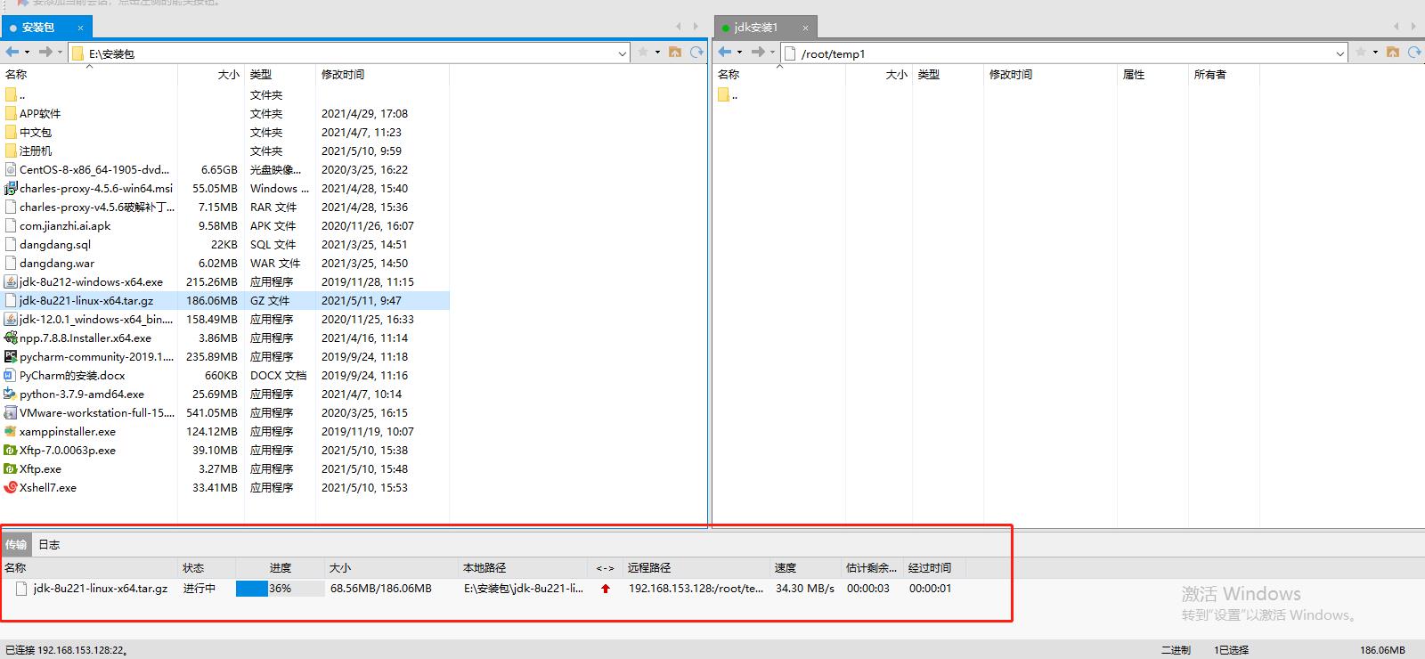Go to home directory in remote pane
Screen dimensions: 1425x659
pos(1393,53)
